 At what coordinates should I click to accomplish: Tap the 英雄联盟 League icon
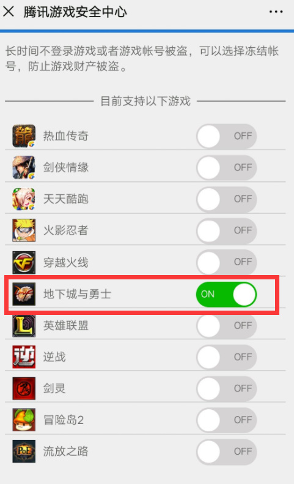point(24,326)
